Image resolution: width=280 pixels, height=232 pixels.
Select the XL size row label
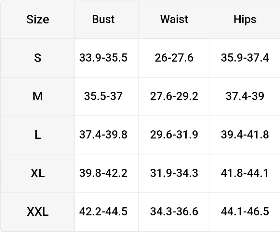pos(38,173)
